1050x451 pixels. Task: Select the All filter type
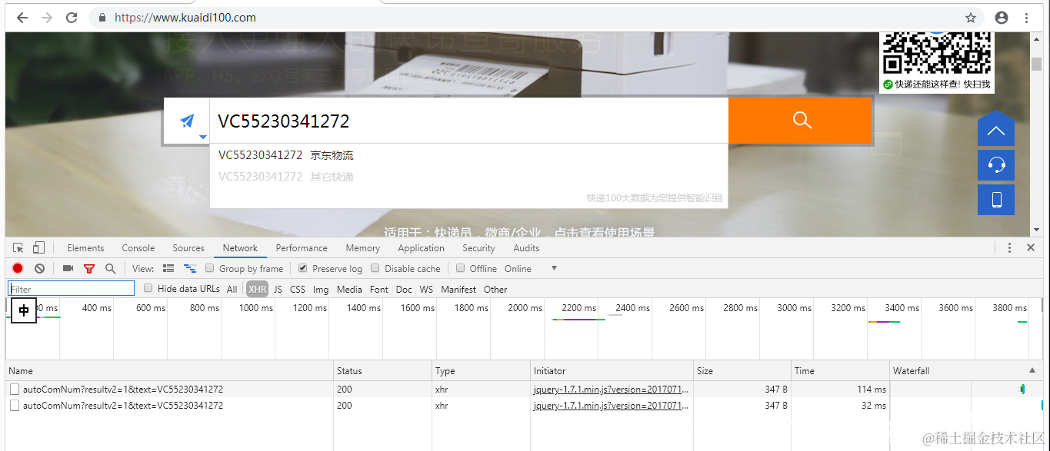tap(232, 290)
